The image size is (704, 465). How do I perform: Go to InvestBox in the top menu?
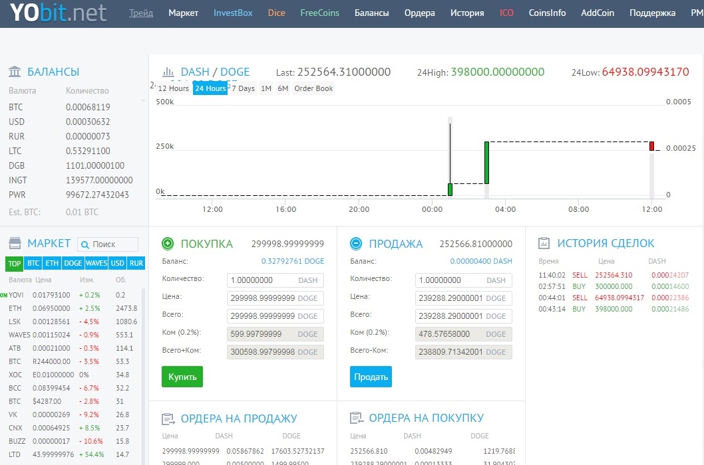point(233,13)
